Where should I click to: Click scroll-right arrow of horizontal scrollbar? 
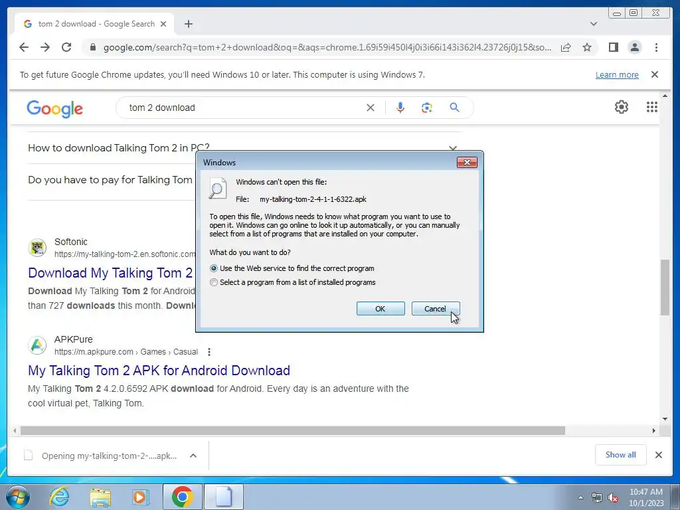point(654,430)
